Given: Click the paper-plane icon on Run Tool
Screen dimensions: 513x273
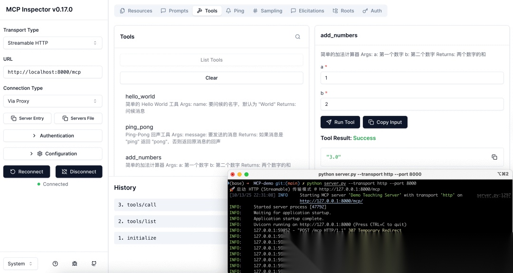Looking at the screenshot, I should (329, 122).
